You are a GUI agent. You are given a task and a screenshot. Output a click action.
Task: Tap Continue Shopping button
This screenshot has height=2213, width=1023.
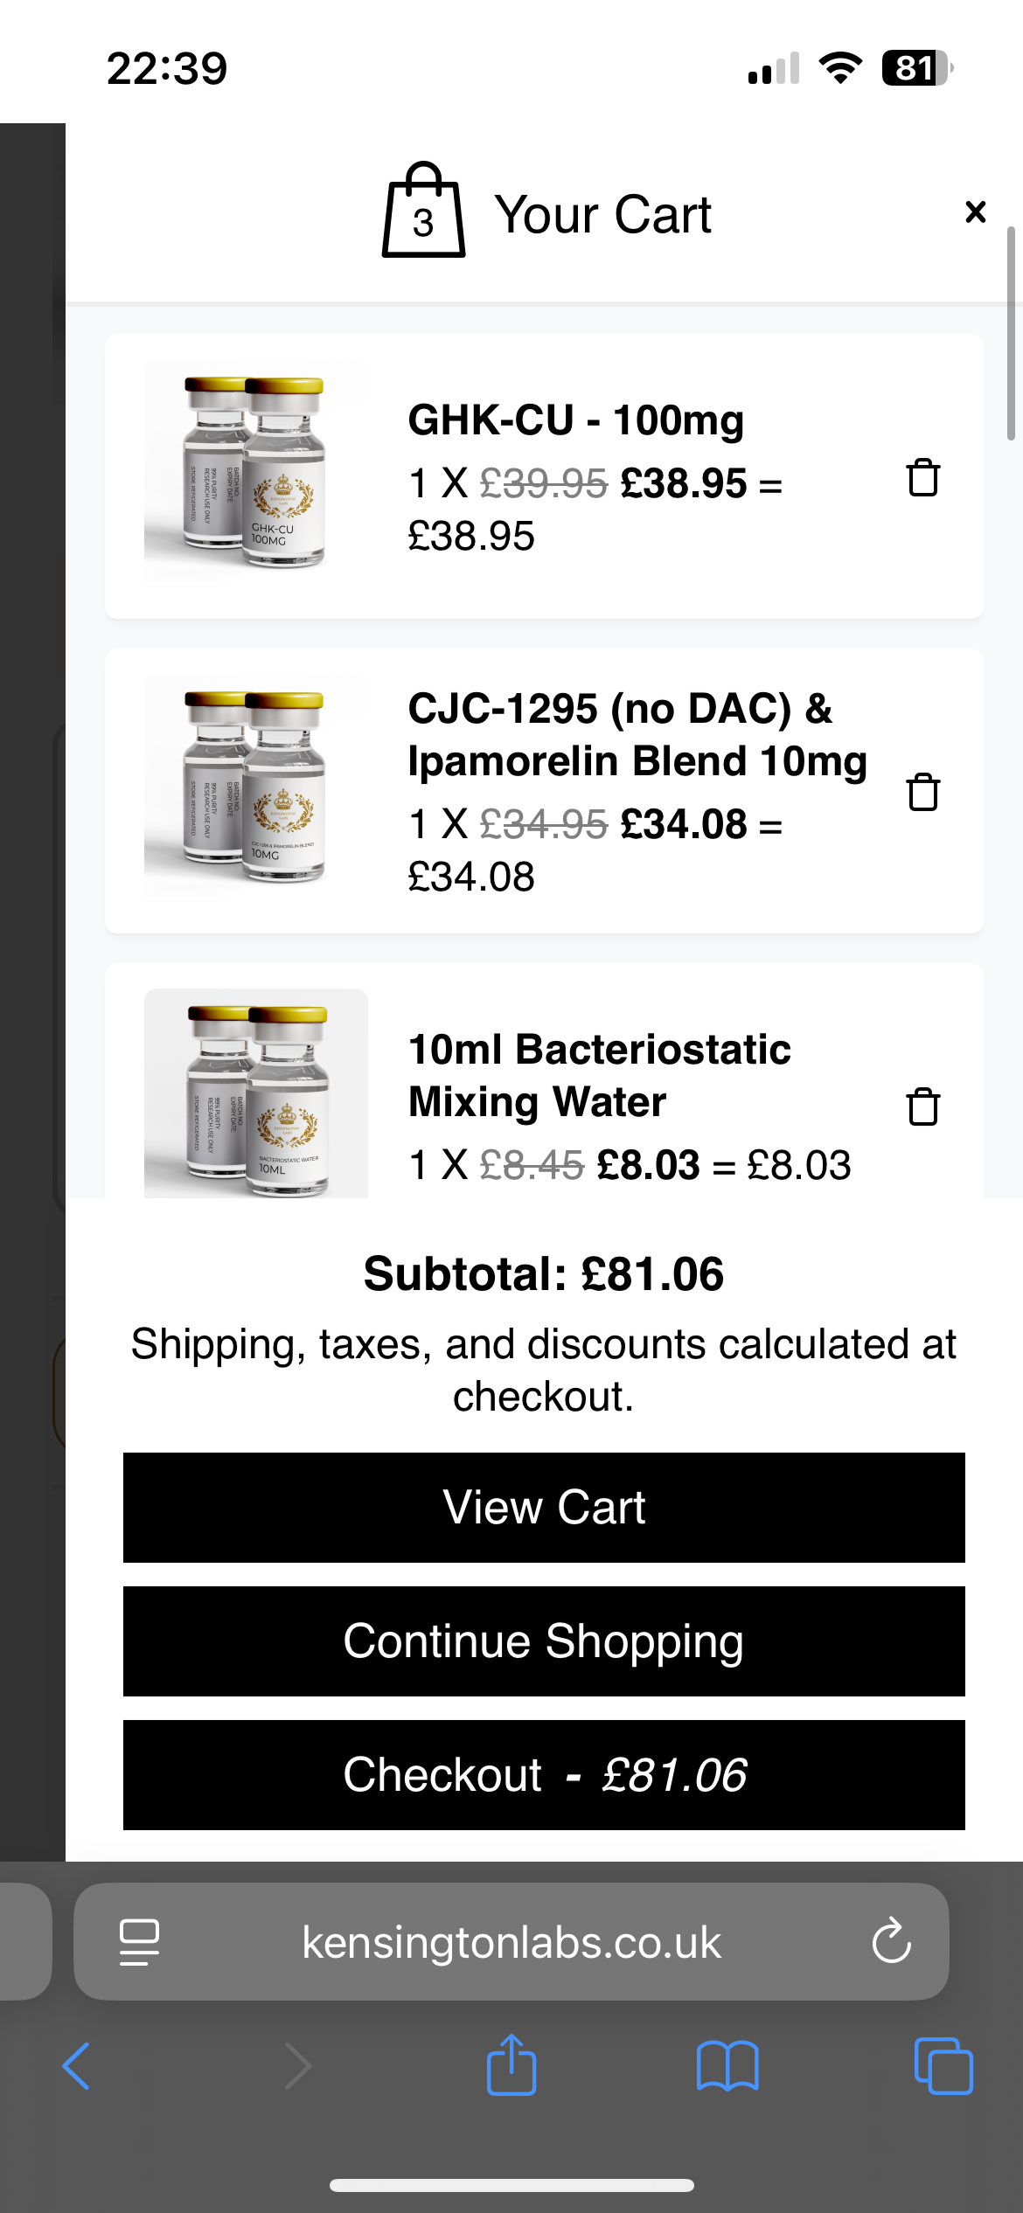pos(544,1641)
